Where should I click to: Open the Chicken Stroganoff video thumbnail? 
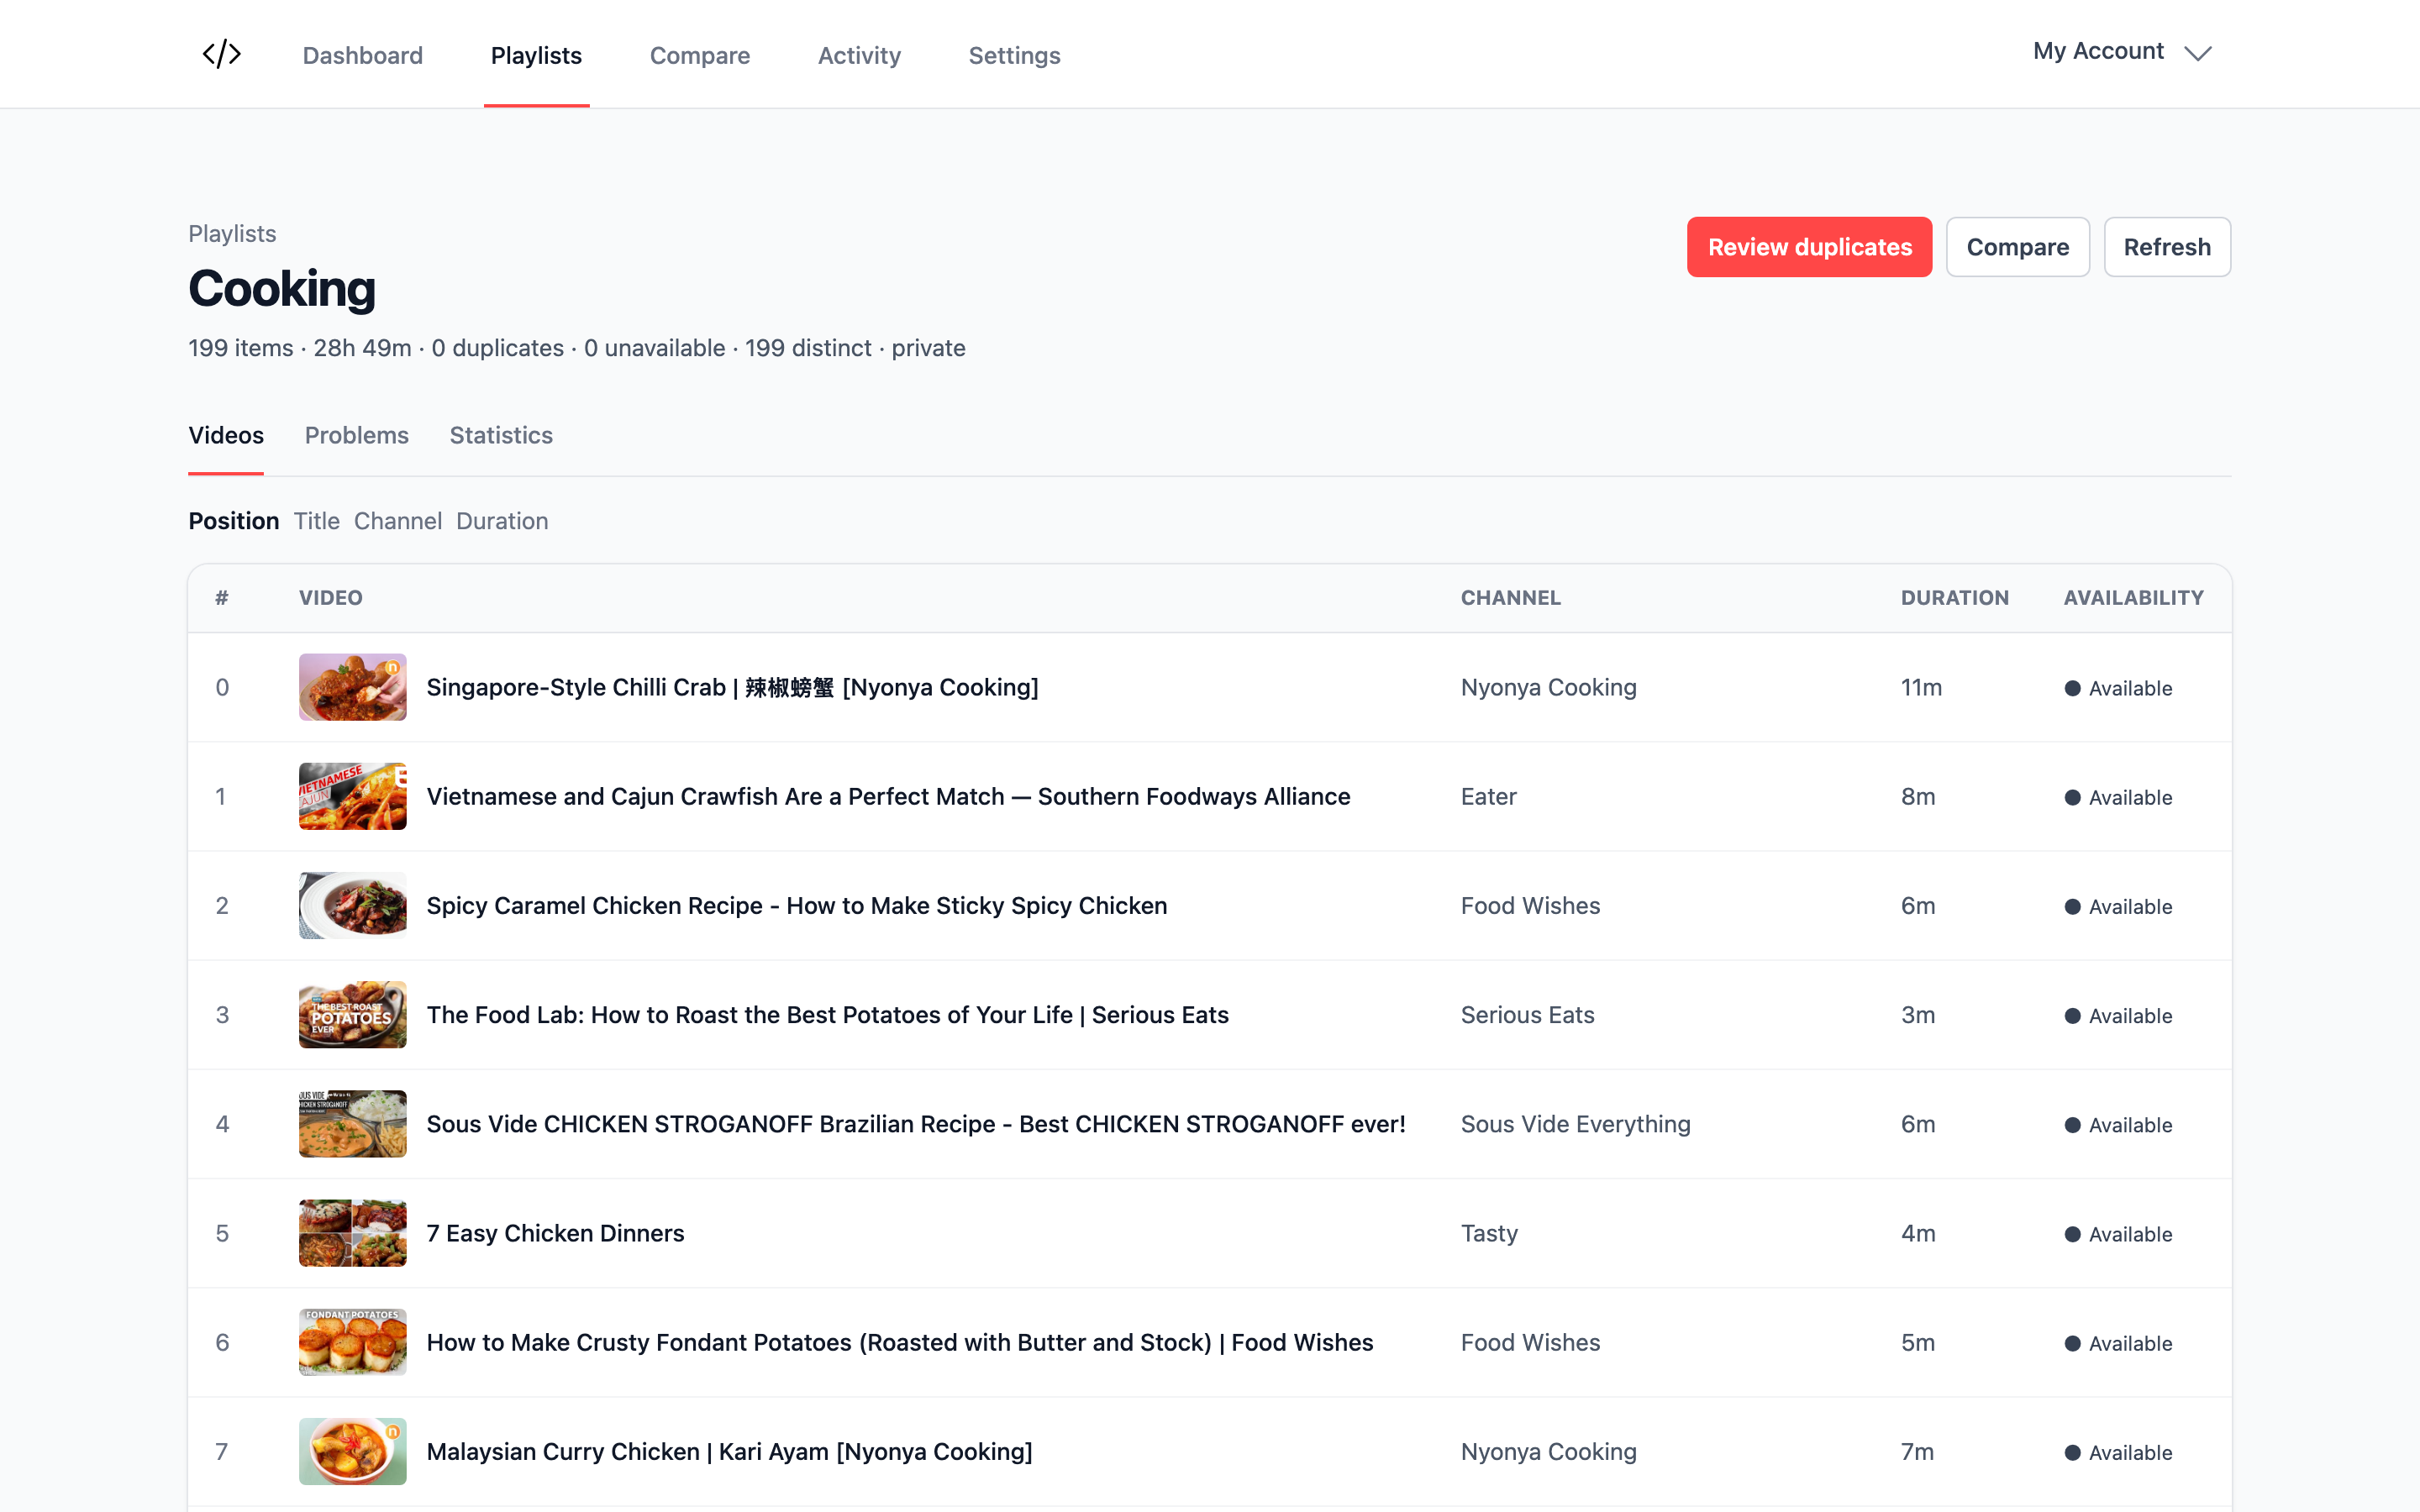353,1123
